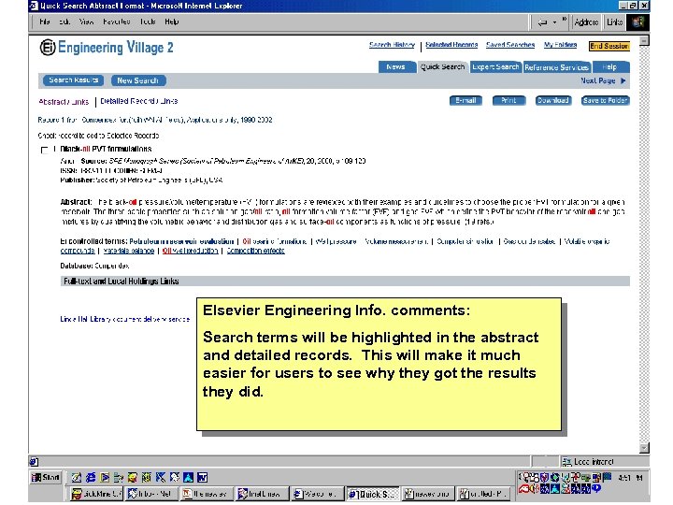Open the Selected Records link
Viewport: 673px width, 505px height.
pyautogui.click(x=451, y=45)
